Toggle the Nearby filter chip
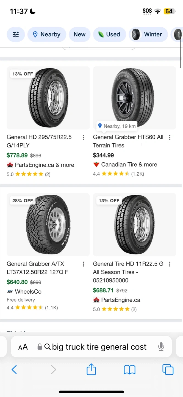The image size is (183, 397). [x=47, y=34]
